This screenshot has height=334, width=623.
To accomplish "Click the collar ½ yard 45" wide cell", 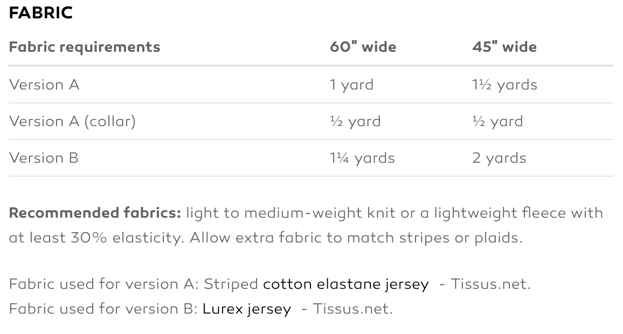I will [x=497, y=121].
